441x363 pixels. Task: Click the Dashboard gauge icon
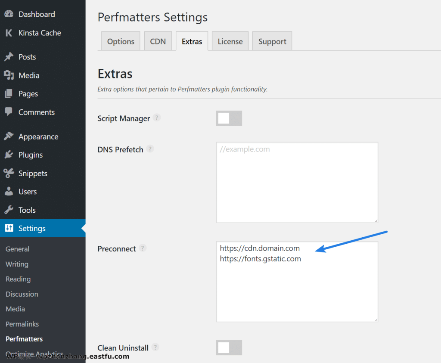coord(9,14)
